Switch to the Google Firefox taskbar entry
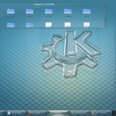Image resolution: width=116 pixels, height=116 pixels. [37, 113]
